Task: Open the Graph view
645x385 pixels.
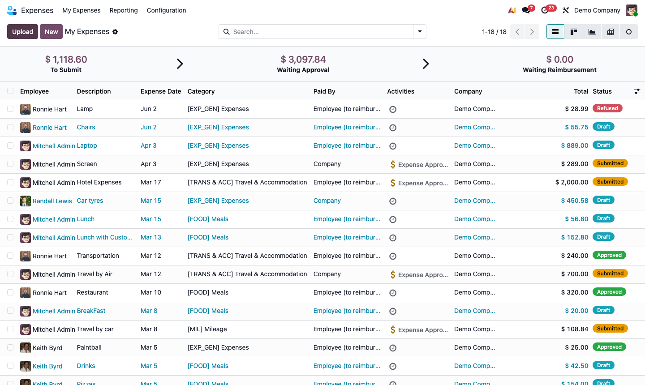Action: point(592,31)
